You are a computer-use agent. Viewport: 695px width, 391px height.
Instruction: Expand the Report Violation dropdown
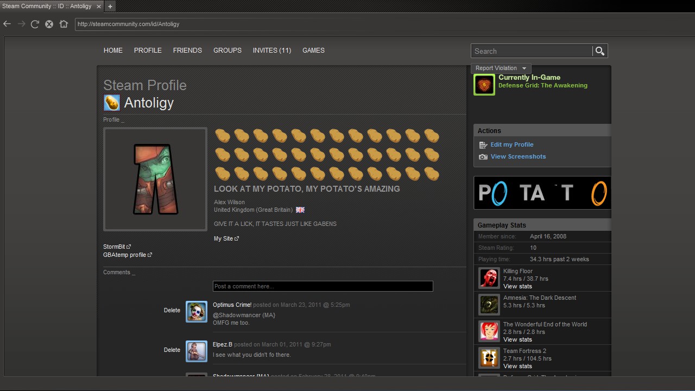501,68
